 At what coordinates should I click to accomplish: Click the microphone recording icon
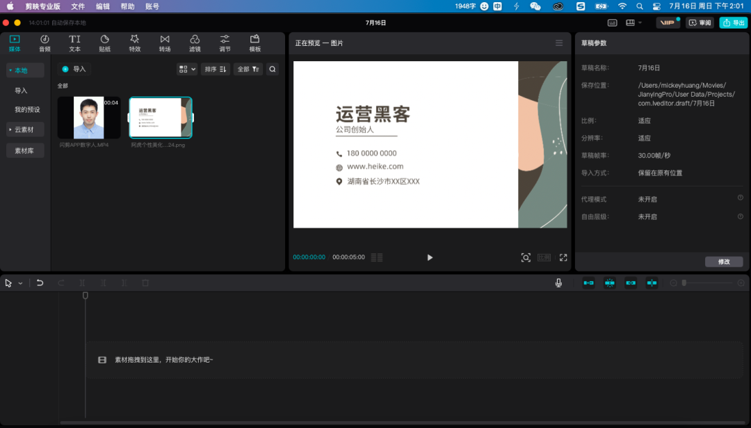click(x=558, y=283)
